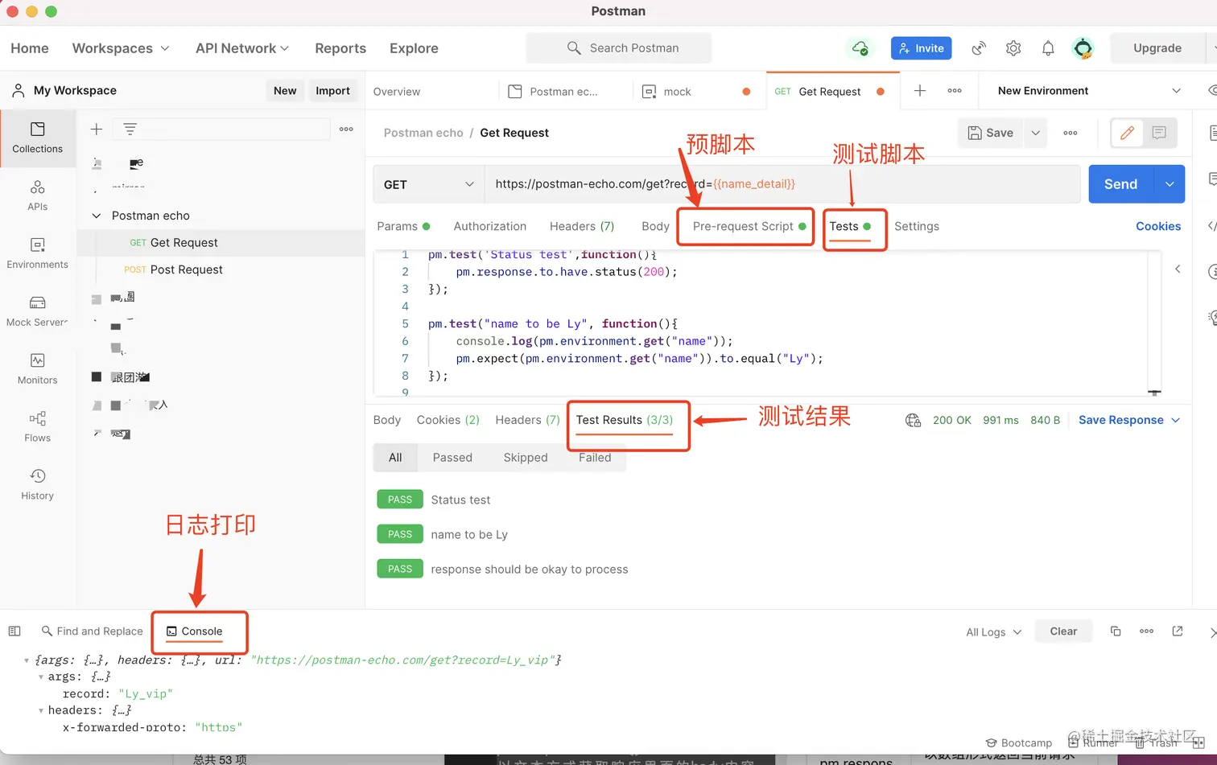
Task: Click the capture requests satellite icon
Action: (979, 48)
